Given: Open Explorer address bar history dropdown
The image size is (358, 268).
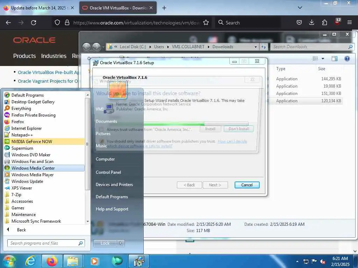Looking at the screenshot, I should coord(256,47).
